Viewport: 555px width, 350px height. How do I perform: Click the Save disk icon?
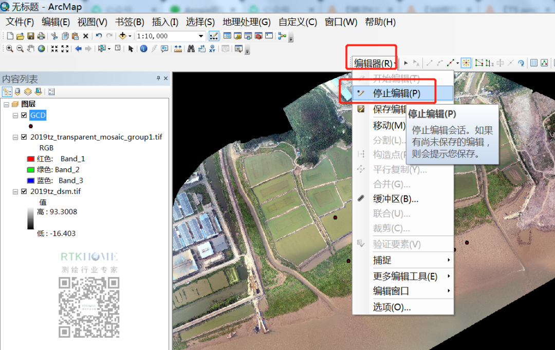(30, 36)
